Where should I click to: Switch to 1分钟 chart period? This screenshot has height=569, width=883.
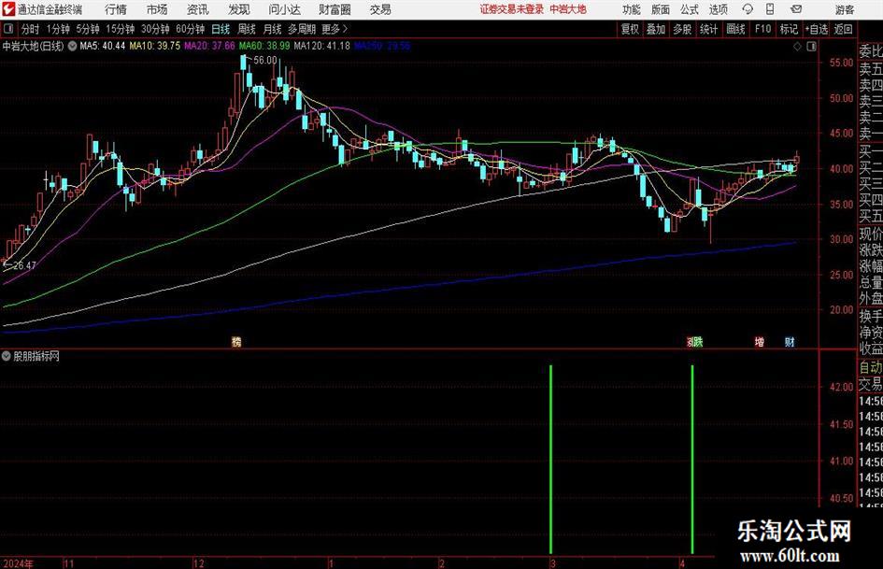(58, 29)
